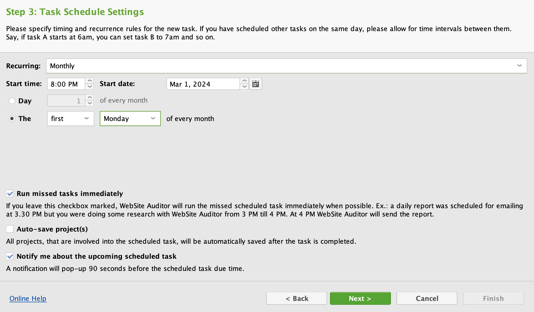Proceed with the Next button
Screen dimensions: 534x312
point(360,298)
